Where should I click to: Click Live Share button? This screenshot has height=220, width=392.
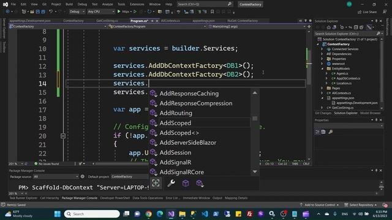coord(367,12)
